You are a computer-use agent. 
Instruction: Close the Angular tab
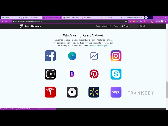click(101, 18)
